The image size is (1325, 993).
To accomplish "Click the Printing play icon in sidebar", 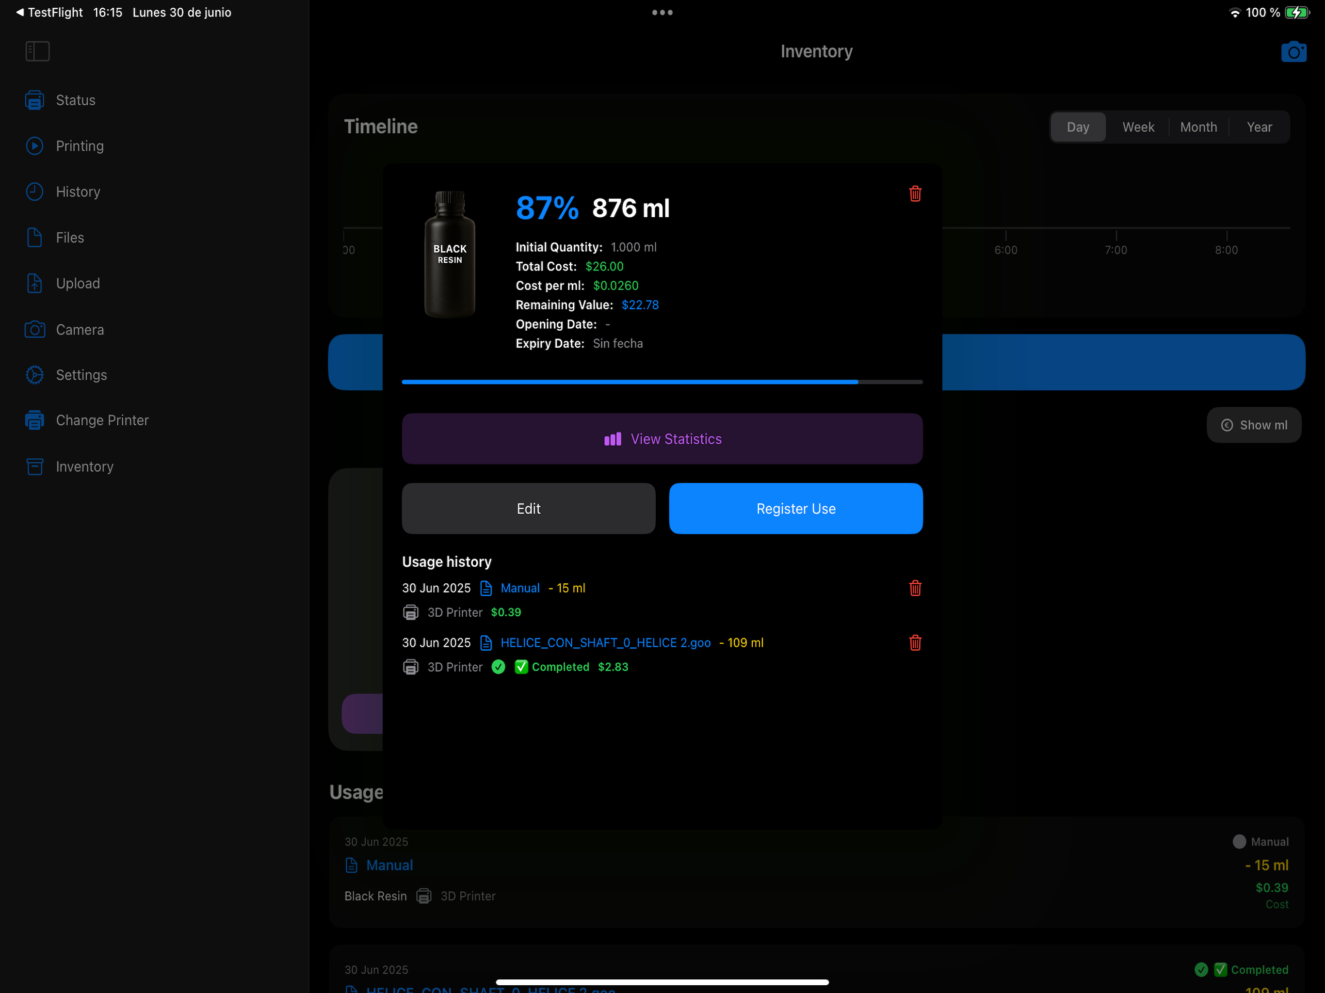I will (x=35, y=146).
